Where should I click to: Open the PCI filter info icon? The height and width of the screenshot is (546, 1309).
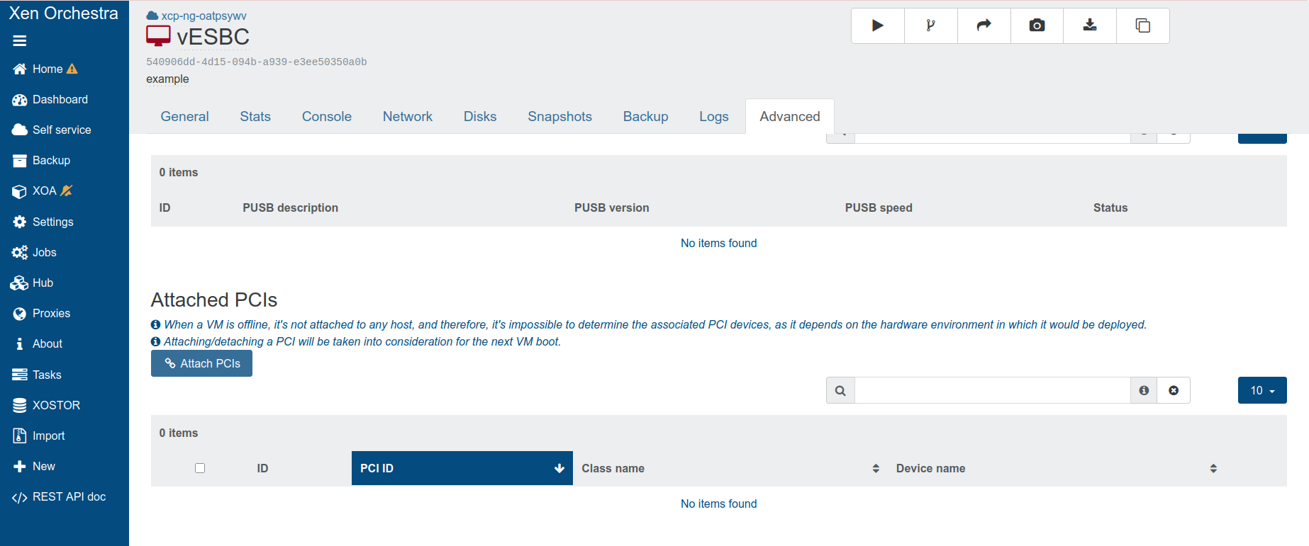(x=1144, y=390)
